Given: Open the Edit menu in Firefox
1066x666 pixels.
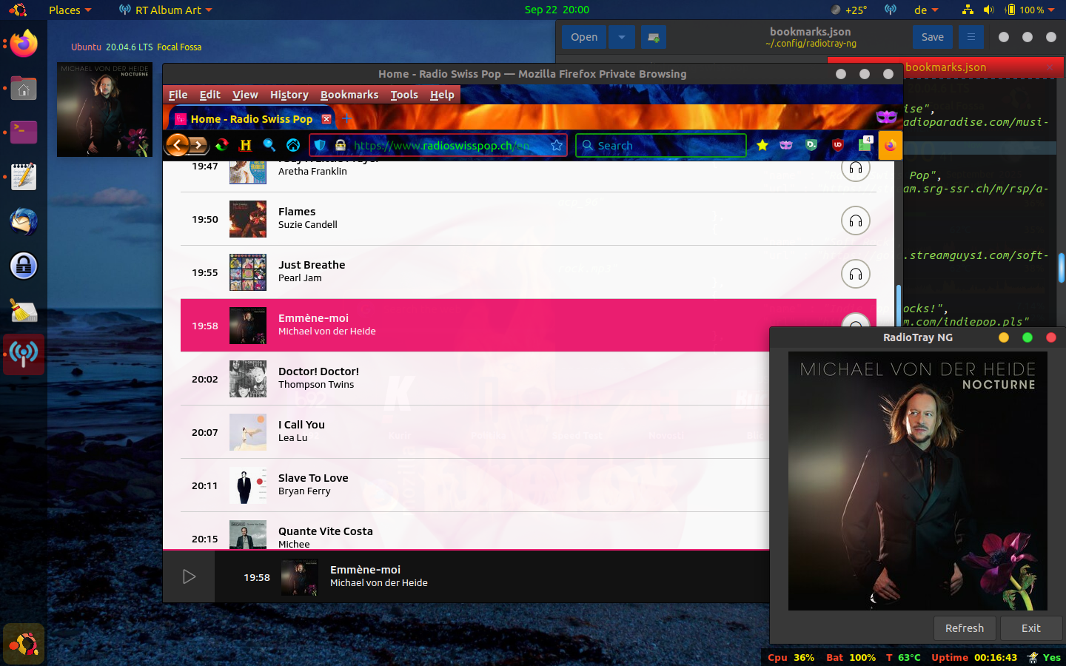Looking at the screenshot, I should 210,95.
